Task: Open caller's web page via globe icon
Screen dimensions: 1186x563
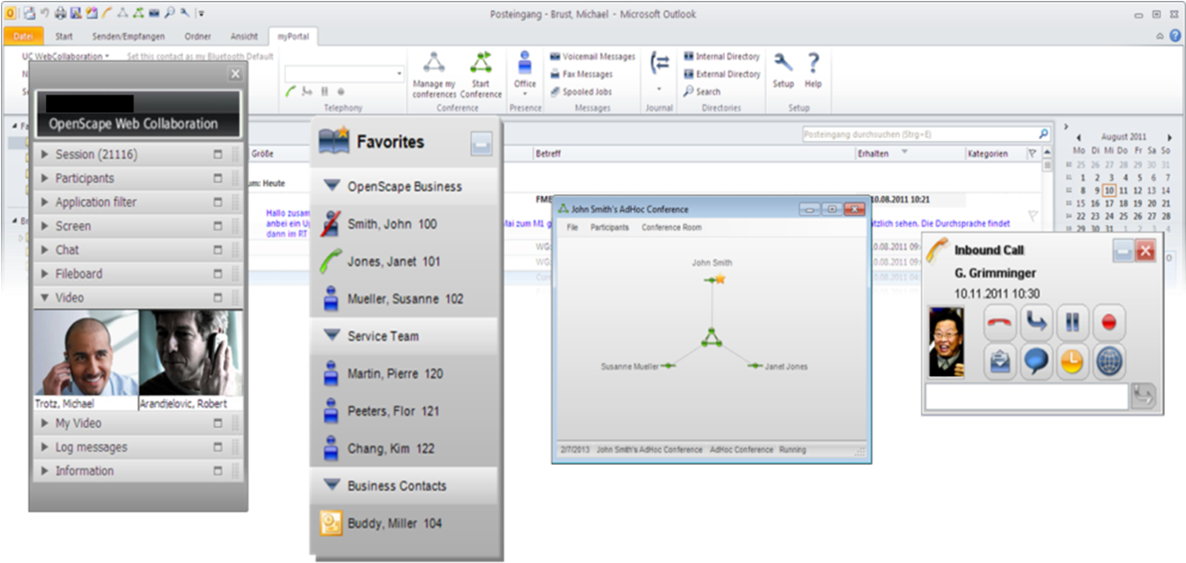Action: click(x=1108, y=361)
